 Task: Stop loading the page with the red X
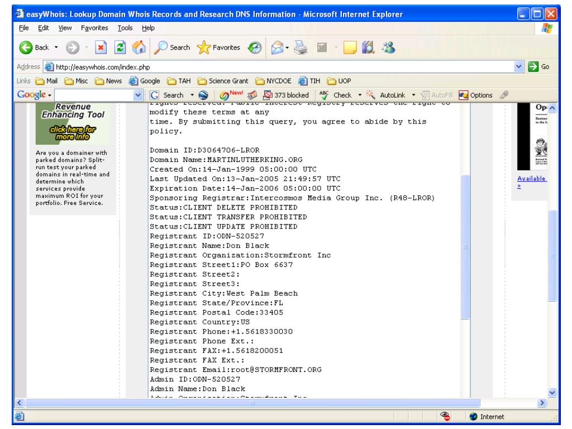point(101,47)
